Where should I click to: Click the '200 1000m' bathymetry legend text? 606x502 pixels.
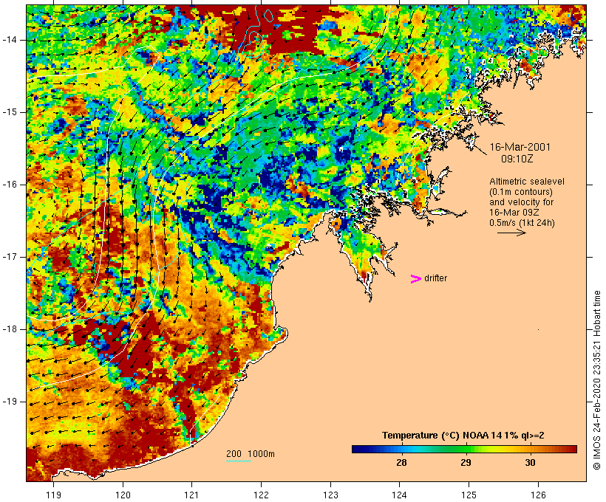tap(251, 454)
